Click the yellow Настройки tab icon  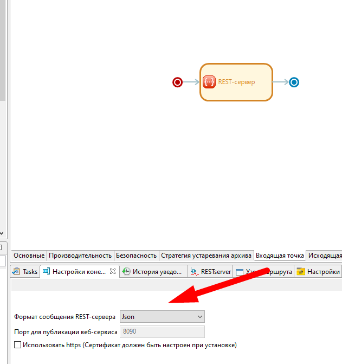(x=301, y=272)
